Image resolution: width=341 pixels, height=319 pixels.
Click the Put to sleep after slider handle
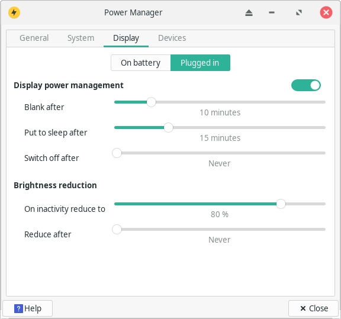(168, 127)
